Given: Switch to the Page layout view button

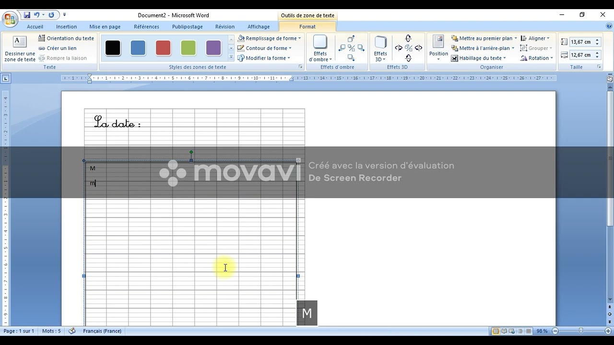Looking at the screenshot, I should [496, 331].
